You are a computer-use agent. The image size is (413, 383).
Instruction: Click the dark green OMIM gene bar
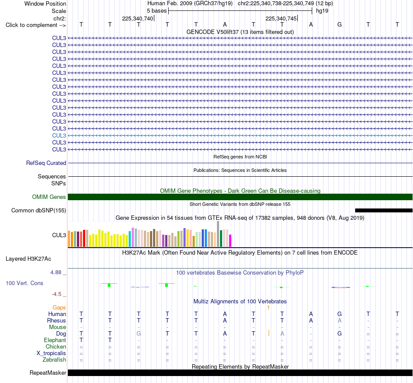point(240,197)
